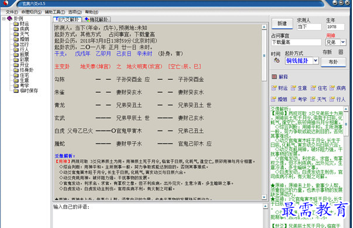The width and height of the screenshot is (353, 228).
Task: Open the 辅助工具(T) menu
Action: 55,12
